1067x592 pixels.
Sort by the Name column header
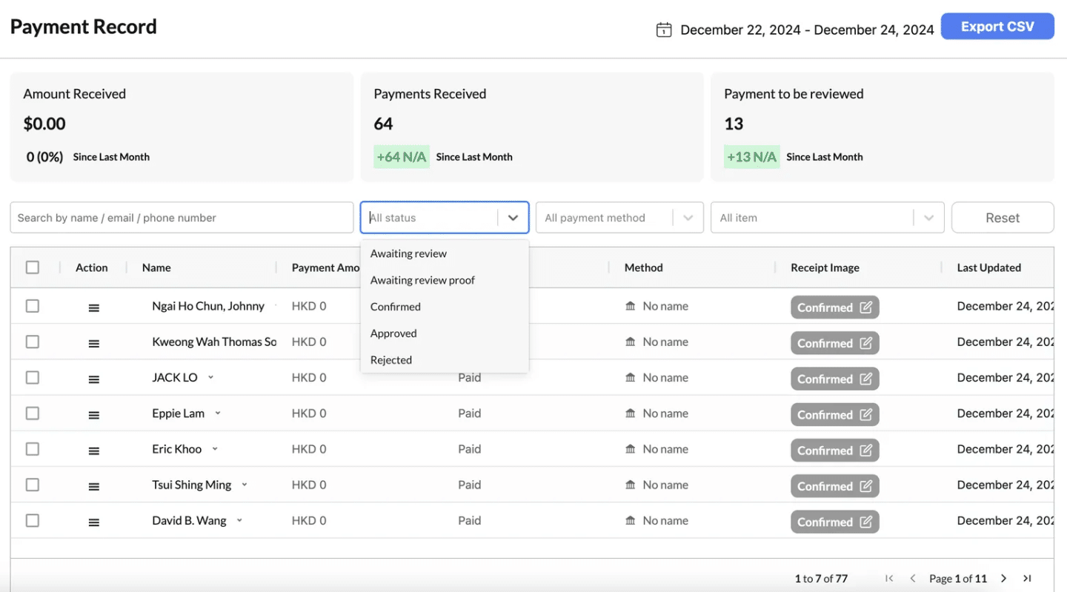pos(156,267)
